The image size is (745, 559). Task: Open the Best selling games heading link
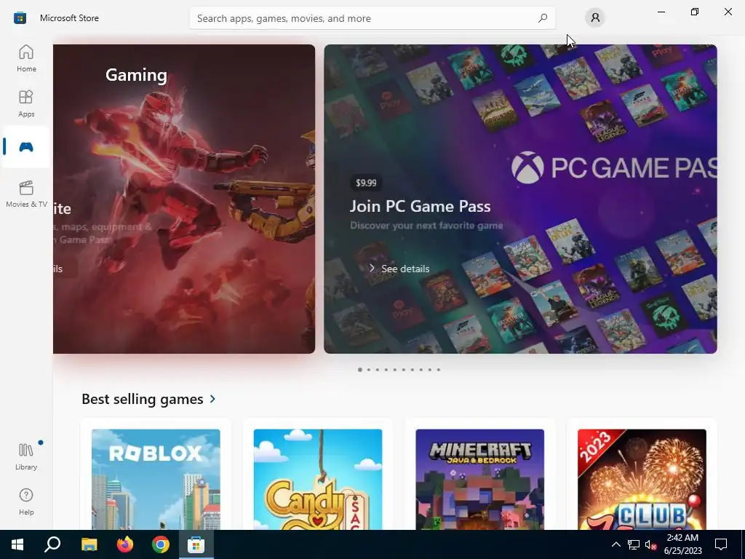(143, 399)
